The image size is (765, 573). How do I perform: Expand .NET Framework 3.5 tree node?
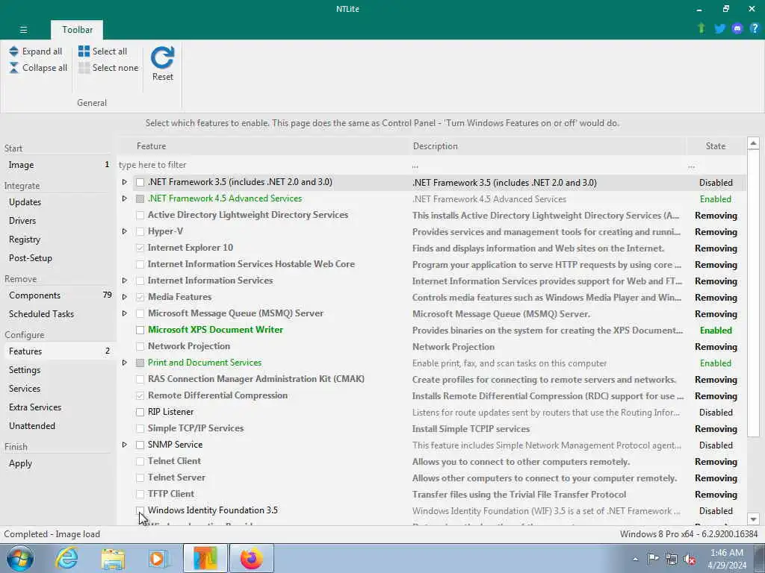[x=125, y=182]
